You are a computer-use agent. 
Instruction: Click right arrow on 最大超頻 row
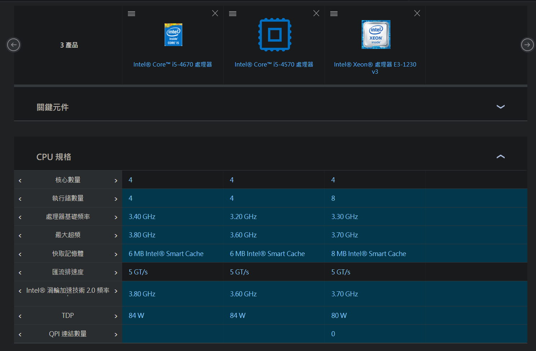pyautogui.click(x=116, y=236)
